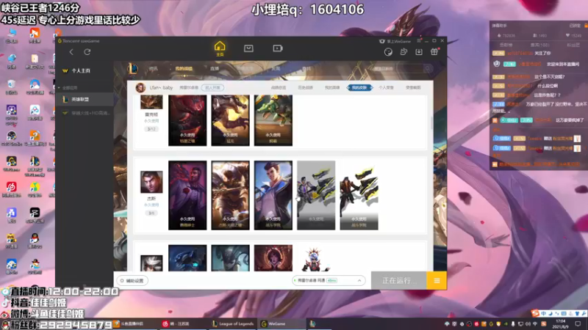This screenshot has width=588, height=330.
Task: Click the Renekton champion portrait
Action: coord(151,102)
